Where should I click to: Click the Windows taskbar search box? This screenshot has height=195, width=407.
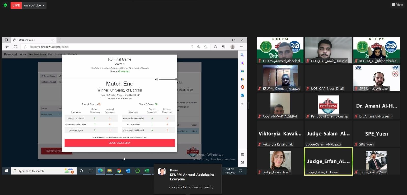(x=44, y=171)
